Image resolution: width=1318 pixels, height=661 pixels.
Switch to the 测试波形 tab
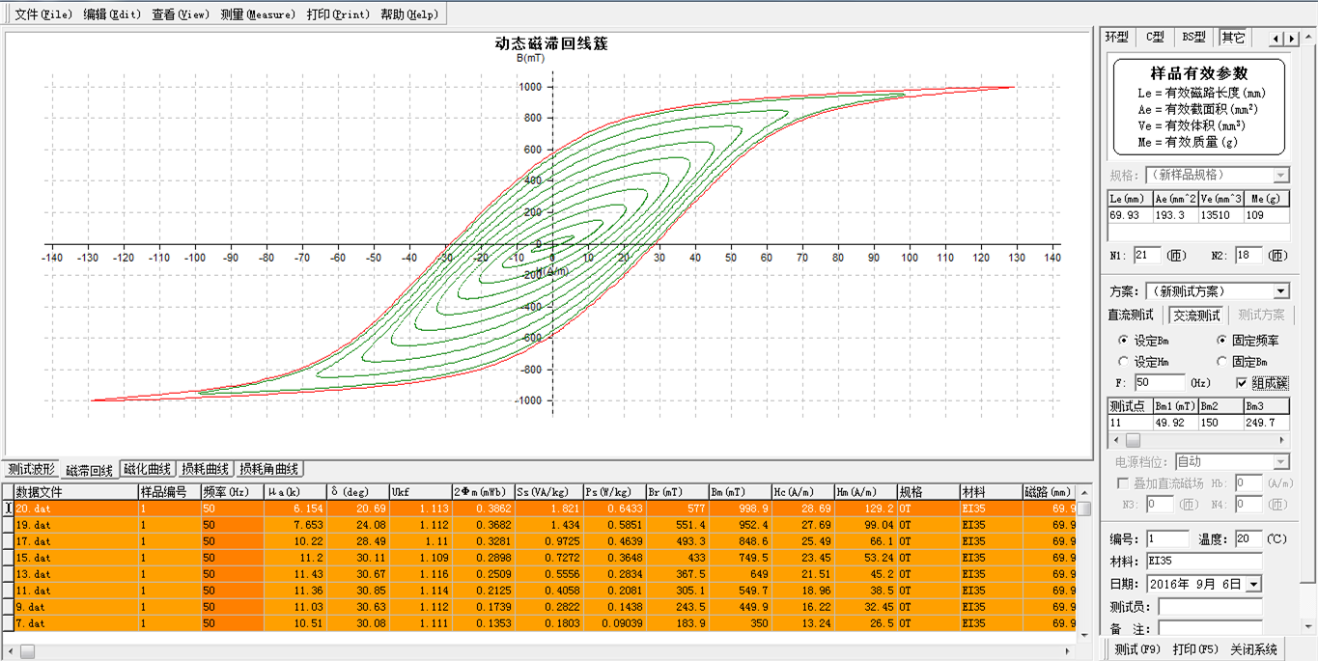tap(32, 469)
